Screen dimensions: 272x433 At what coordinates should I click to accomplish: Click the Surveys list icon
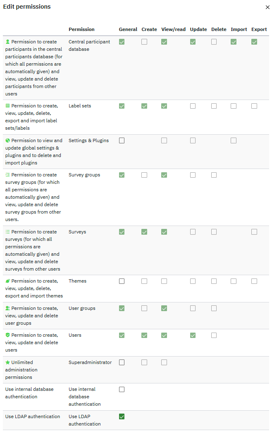(x=7, y=232)
